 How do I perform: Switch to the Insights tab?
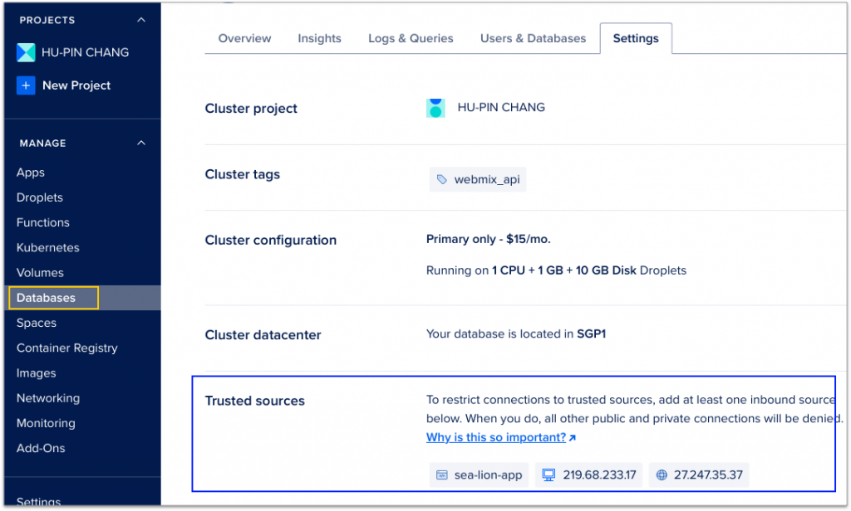[319, 38]
